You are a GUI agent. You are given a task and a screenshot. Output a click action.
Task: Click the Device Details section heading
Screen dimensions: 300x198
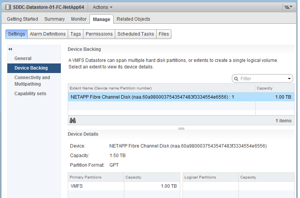83,134
